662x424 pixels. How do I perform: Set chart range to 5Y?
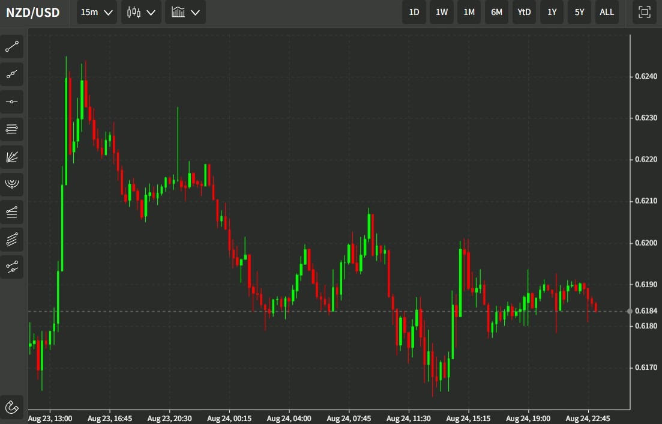tap(579, 12)
